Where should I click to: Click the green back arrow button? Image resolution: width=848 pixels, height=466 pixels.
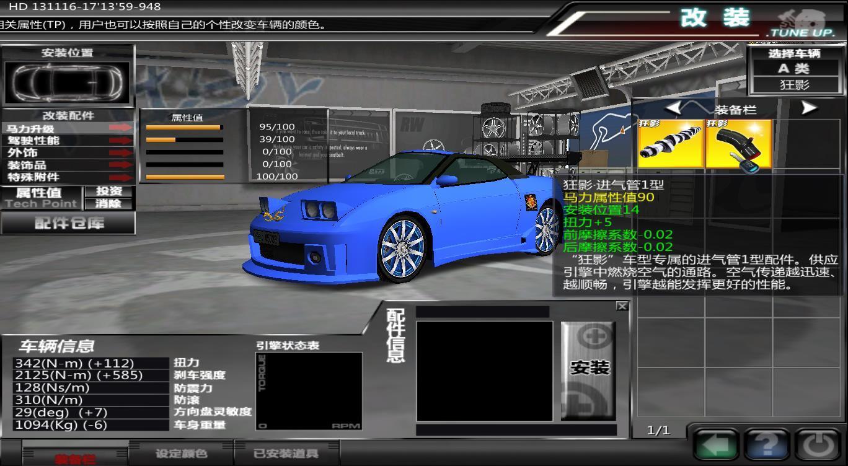(715, 444)
